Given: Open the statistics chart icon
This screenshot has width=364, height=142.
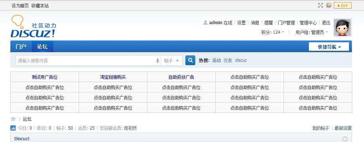Looking at the screenshot, I should click(13, 128).
